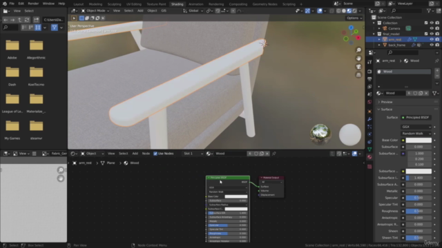Click Metallic value field
This screenshot has width=442, height=248.
(x=419, y=191)
